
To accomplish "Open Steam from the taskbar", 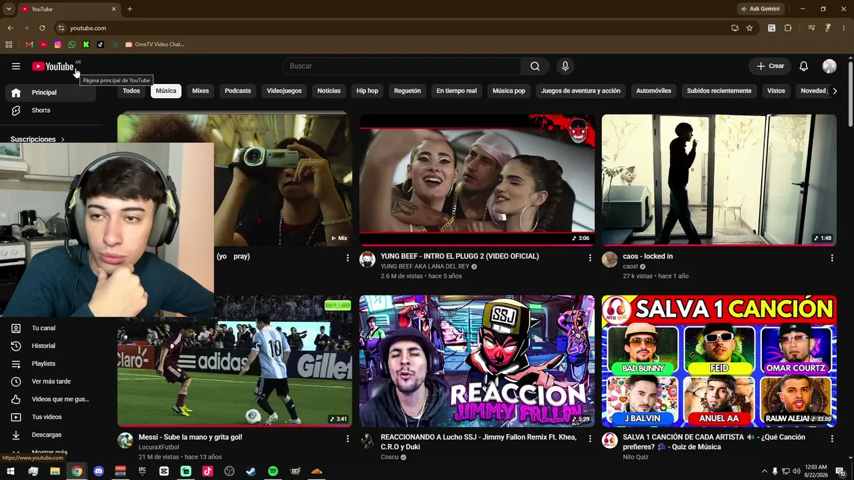I will click(251, 471).
